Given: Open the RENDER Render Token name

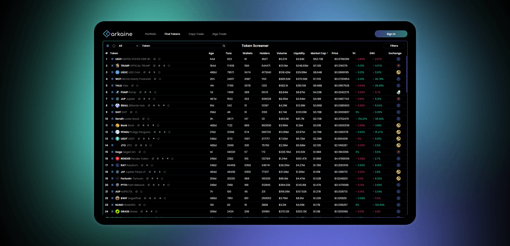Looking at the screenshot, I should click(134, 159).
